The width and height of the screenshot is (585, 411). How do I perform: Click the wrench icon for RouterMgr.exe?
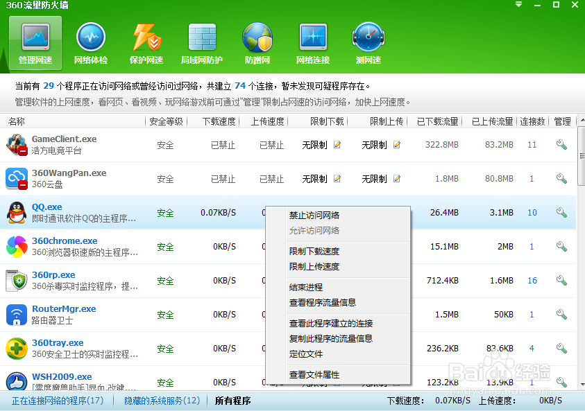click(561, 315)
